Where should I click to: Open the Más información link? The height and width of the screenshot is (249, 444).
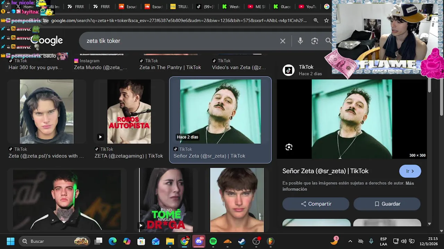[x=348, y=186]
